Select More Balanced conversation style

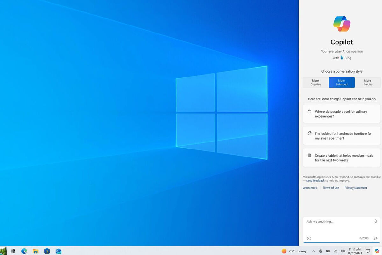[342, 83]
